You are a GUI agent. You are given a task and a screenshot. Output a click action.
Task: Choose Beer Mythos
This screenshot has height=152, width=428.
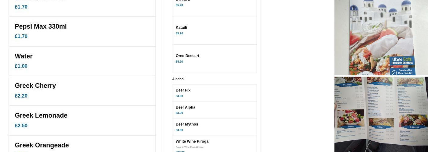[x=187, y=124]
